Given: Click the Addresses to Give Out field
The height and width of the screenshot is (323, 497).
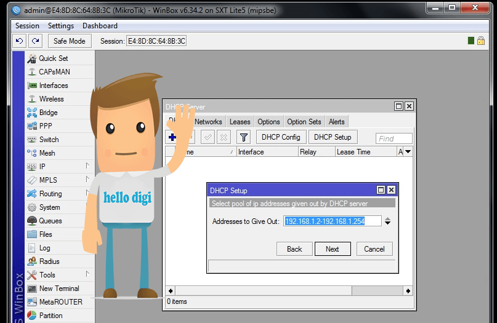Looking at the screenshot, I should coord(332,221).
